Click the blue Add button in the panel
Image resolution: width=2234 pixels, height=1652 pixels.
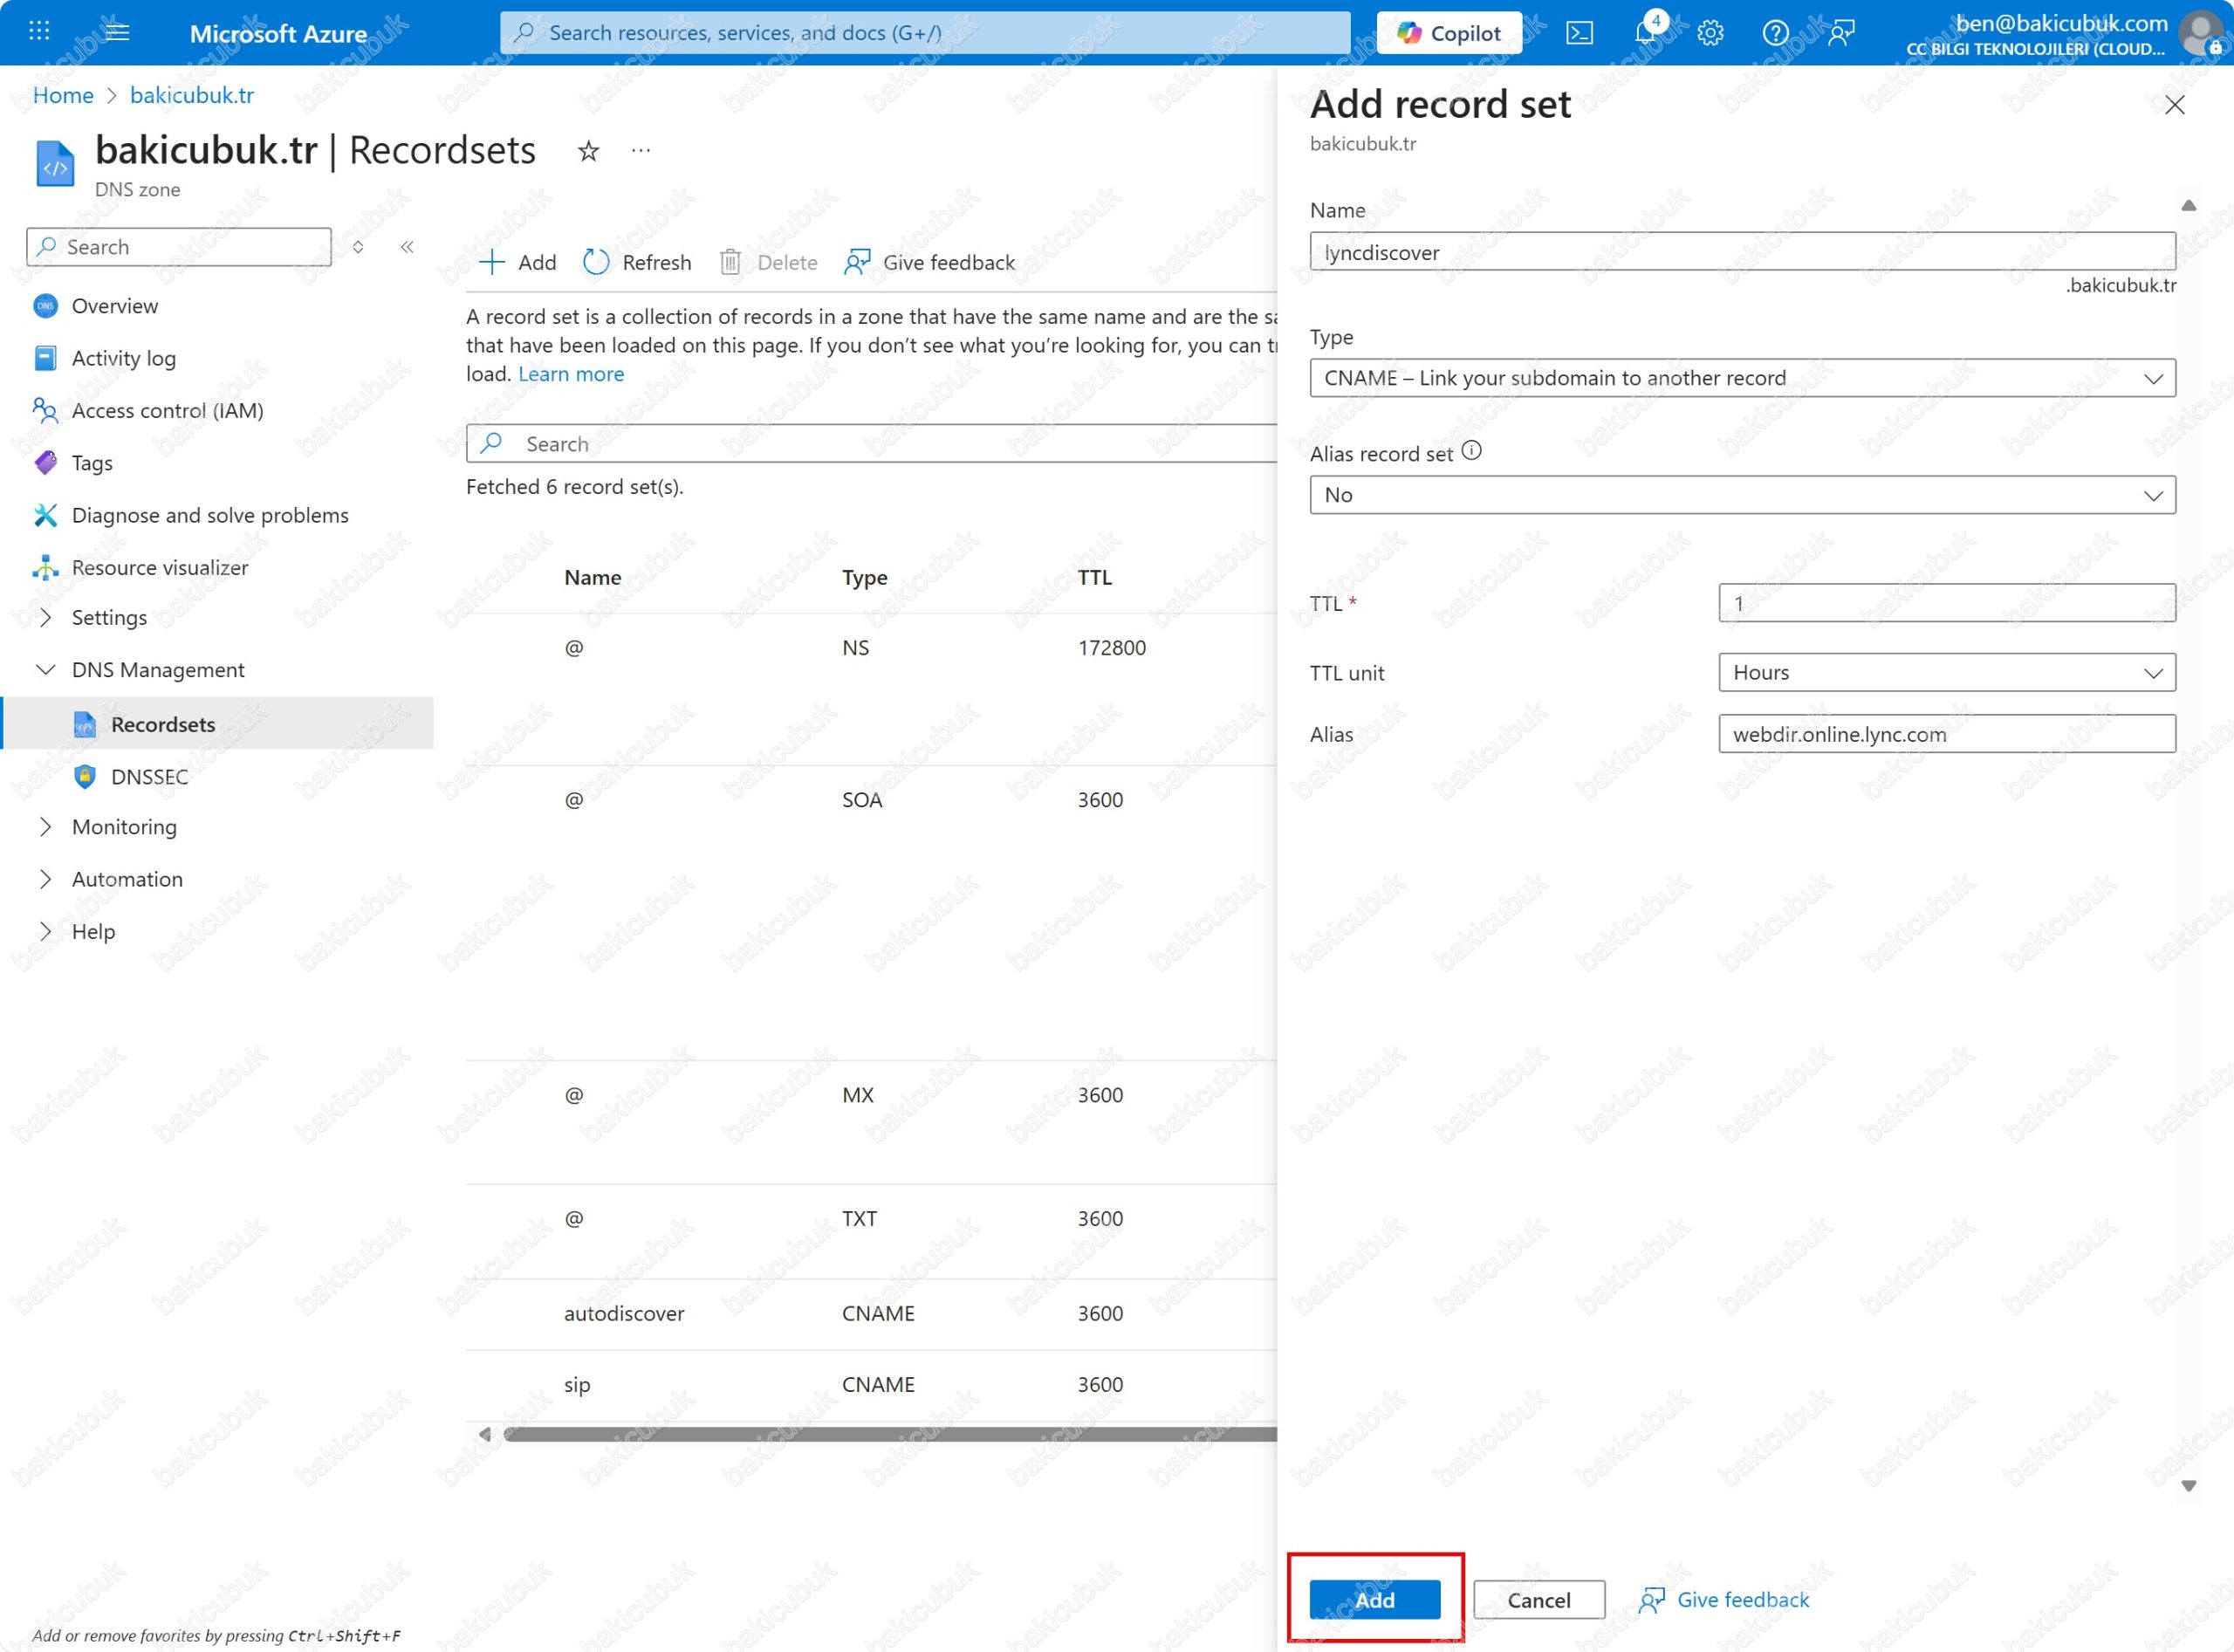[x=1374, y=1600]
